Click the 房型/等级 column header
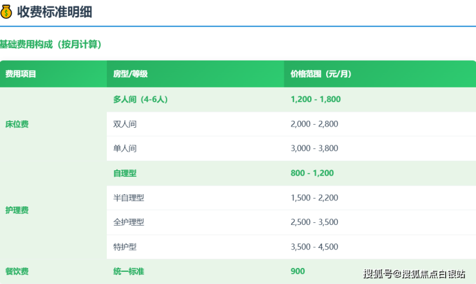This screenshot has width=476, height=284. click(x=131, y=74)
